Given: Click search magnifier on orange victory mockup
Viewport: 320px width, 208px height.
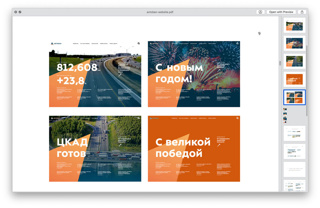Looking at the screenshot, I should pyautogui.click(x=237, y=118).
